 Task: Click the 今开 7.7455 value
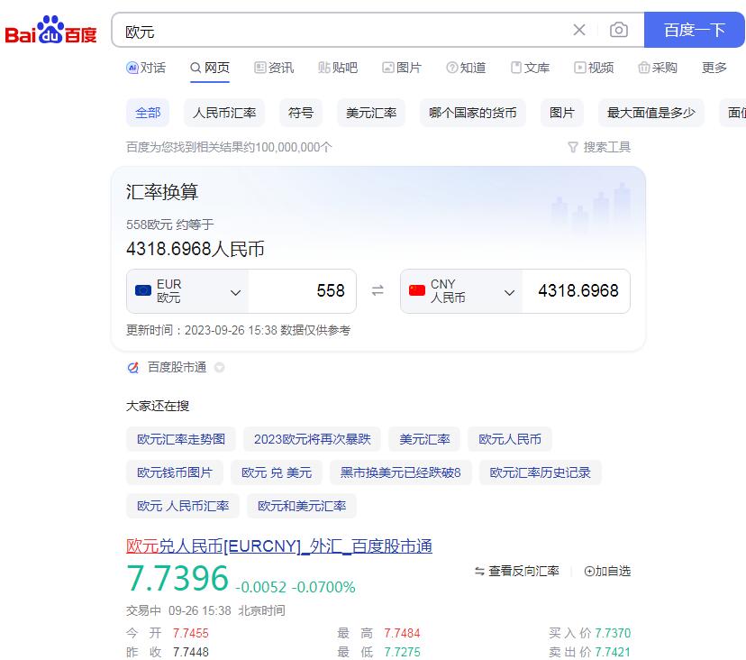(x=191, y=633)
